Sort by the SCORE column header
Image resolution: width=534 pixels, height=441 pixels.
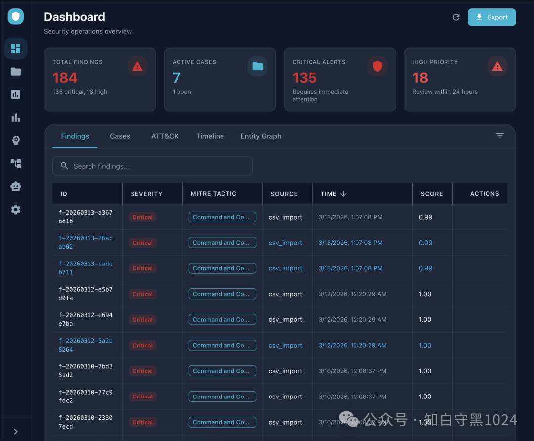coord(432,194)
